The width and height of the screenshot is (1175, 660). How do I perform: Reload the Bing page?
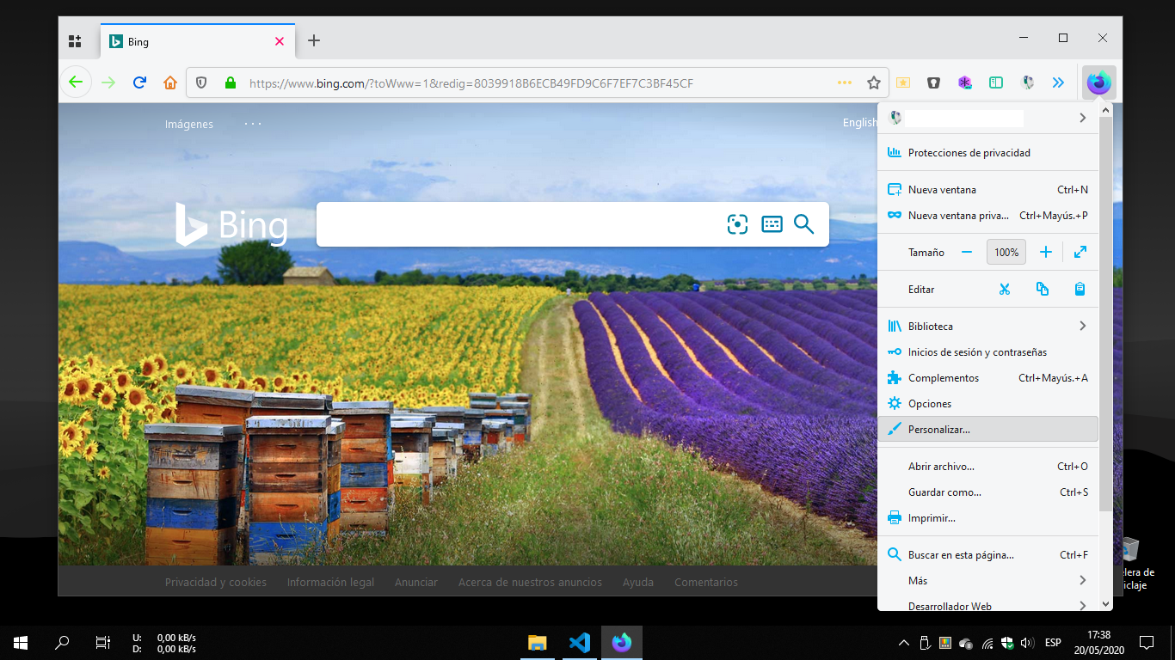coord(139,82)
